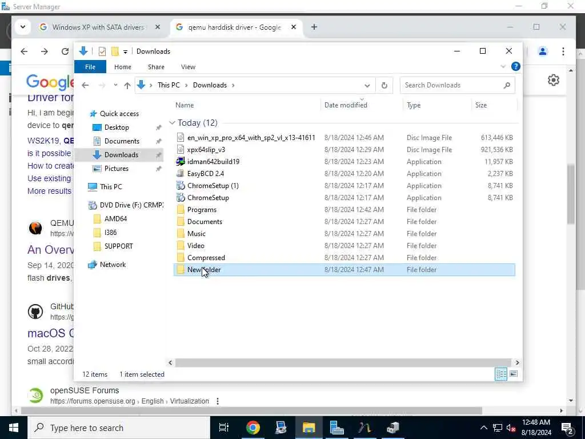Select Pictures in the navigation pane

tap(116, 169)
